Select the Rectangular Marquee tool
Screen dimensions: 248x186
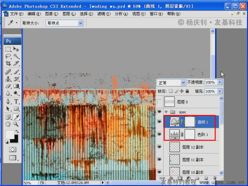8,49
